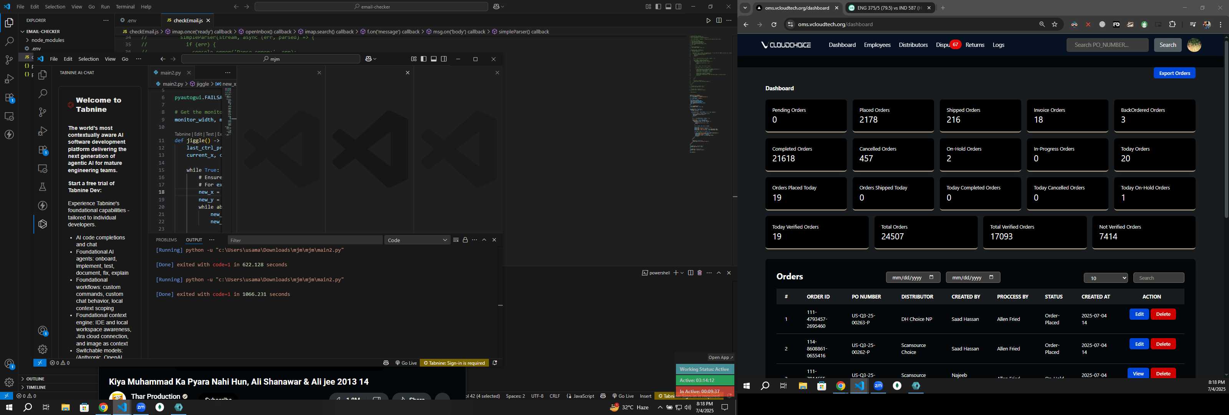Viewport: 1229px width, 415px height.
Task: Open the Output channel 'Code' dropdown
Action: click(x=417, y=240)
